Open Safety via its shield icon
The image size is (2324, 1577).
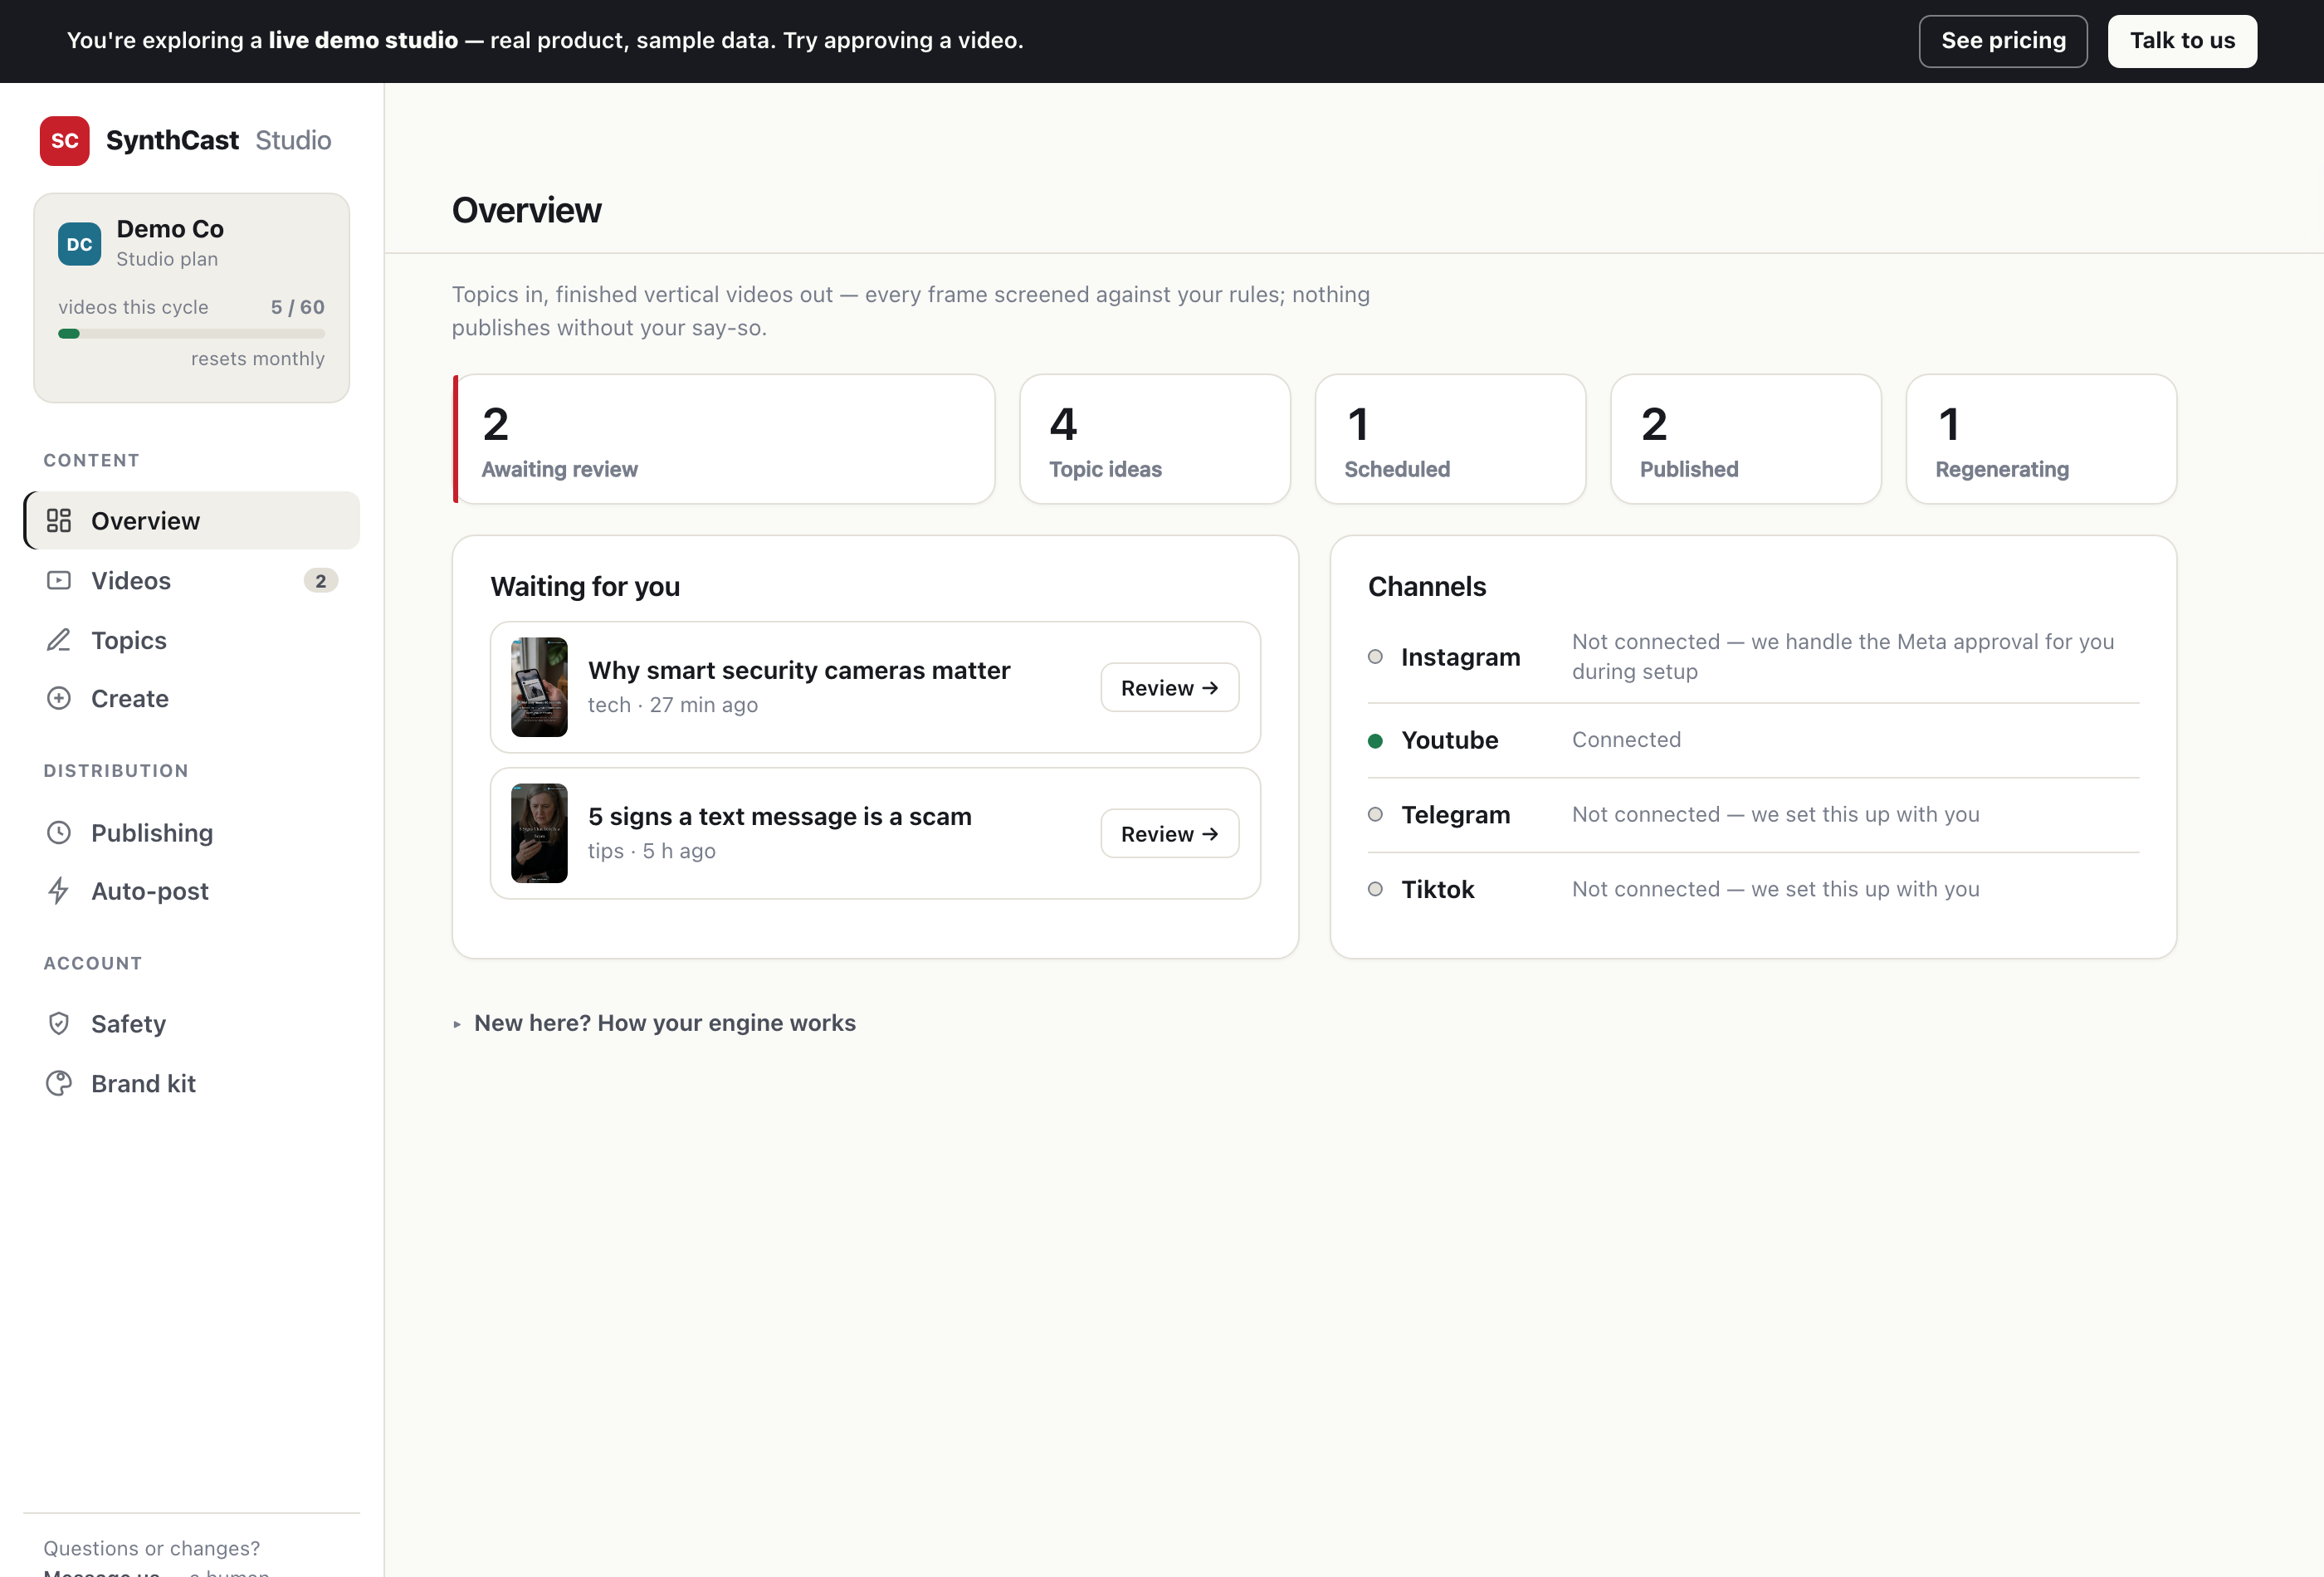tap(59, 1023)
